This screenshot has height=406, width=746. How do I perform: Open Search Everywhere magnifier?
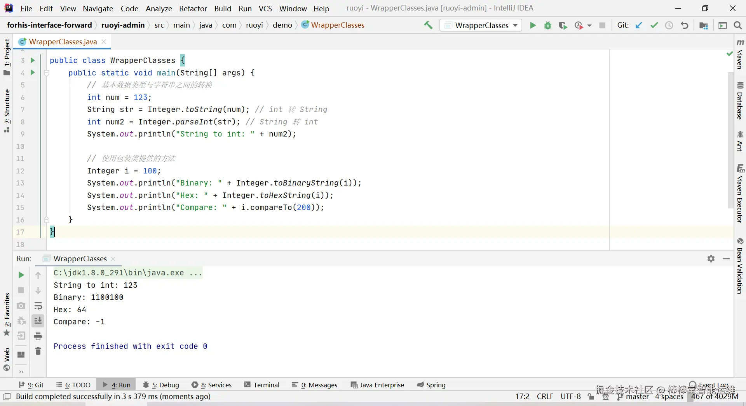pos(737,25)
